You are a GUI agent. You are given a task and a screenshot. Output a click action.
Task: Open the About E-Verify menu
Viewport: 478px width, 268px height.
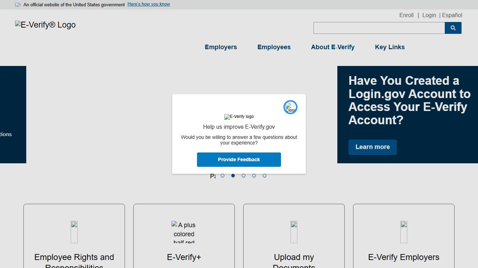pos(332,47)
